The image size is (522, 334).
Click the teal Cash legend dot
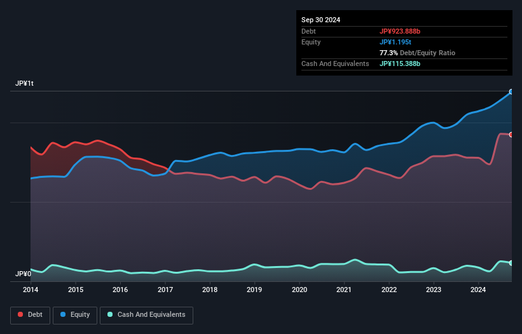110,314
